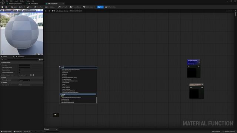Collapse the Thumbnail section

(x=1, y=82)
